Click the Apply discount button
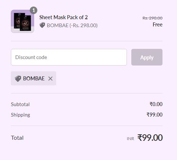This screenshot has width=177, height=160. (x=147, y=57)
